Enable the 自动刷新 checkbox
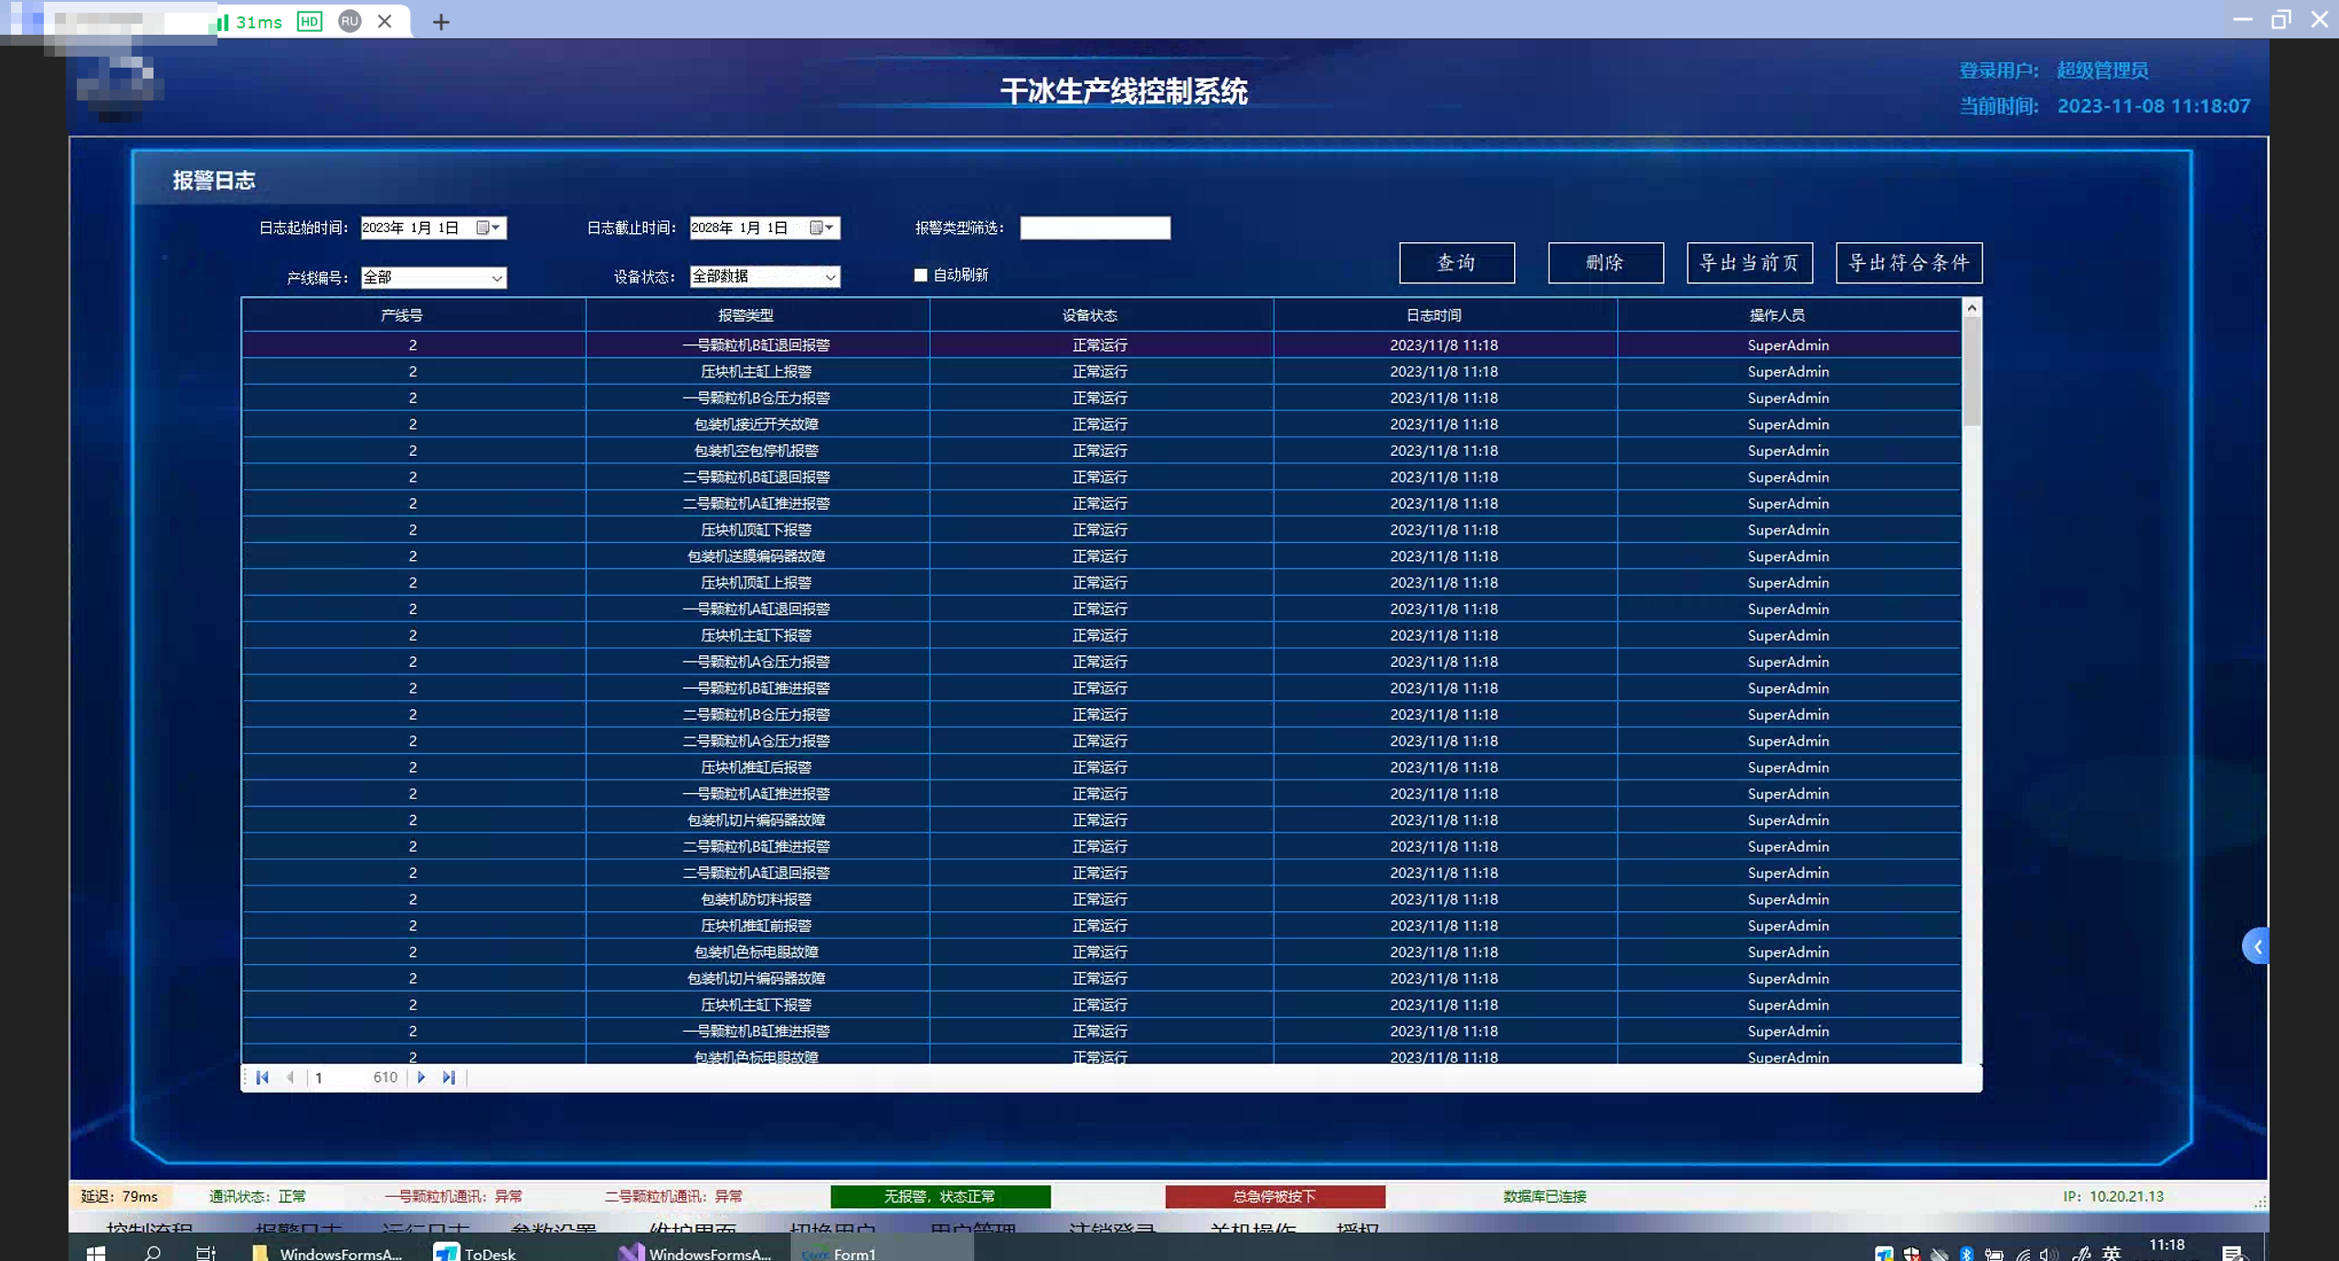Image resolution: width=2339 pixels, height=1261 pixels. (x=921, y=275)
